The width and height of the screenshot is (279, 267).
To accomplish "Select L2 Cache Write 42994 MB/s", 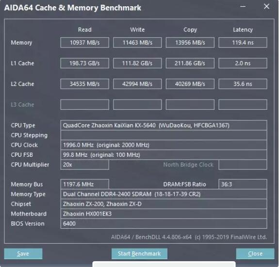I will coord(137,84).
